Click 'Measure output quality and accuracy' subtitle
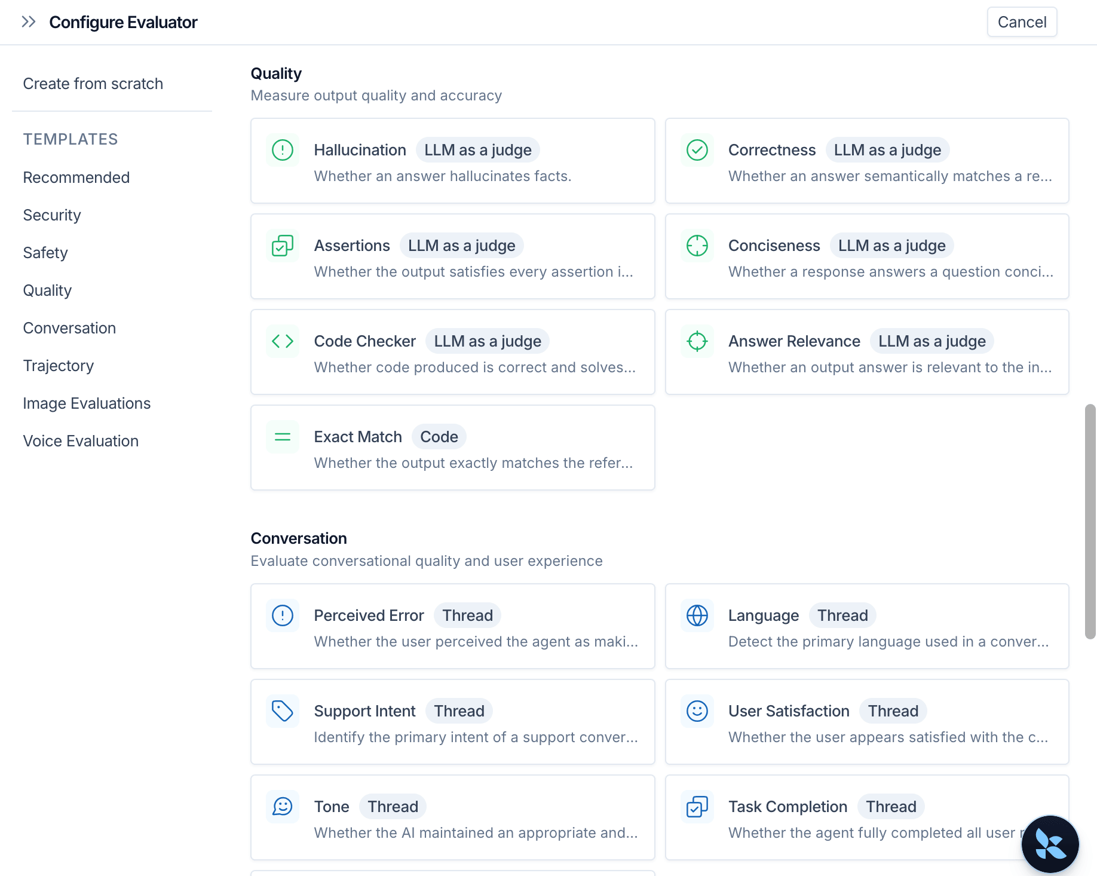The image size is (1097, 876). click(x=376, y=96)
